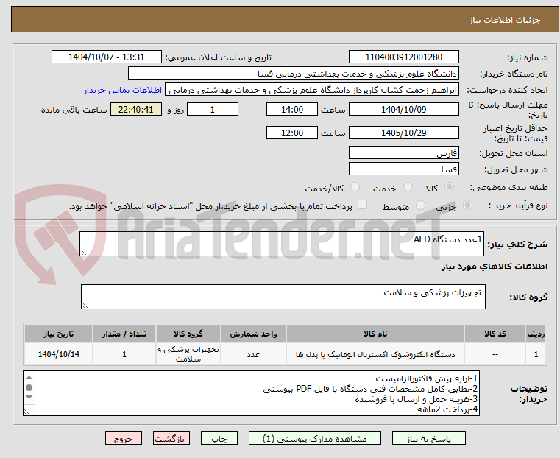Viewport: 560px width, 458px height.
Task: Click the ایجاد کننده درخواست field
Action: 312,90
